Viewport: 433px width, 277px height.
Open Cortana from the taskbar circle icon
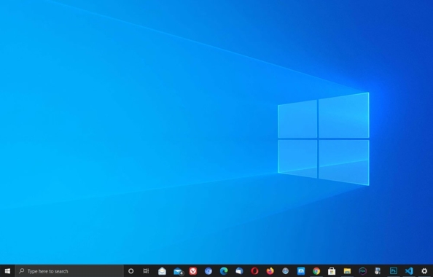coord(131,271)
